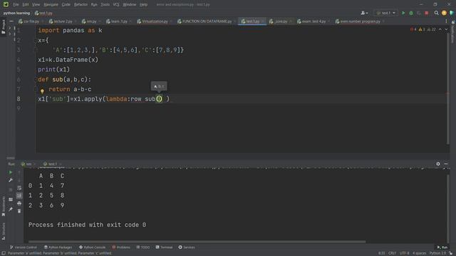
Task: Toggle the Run tool window button at bottom right
Action: pos(442,247)
